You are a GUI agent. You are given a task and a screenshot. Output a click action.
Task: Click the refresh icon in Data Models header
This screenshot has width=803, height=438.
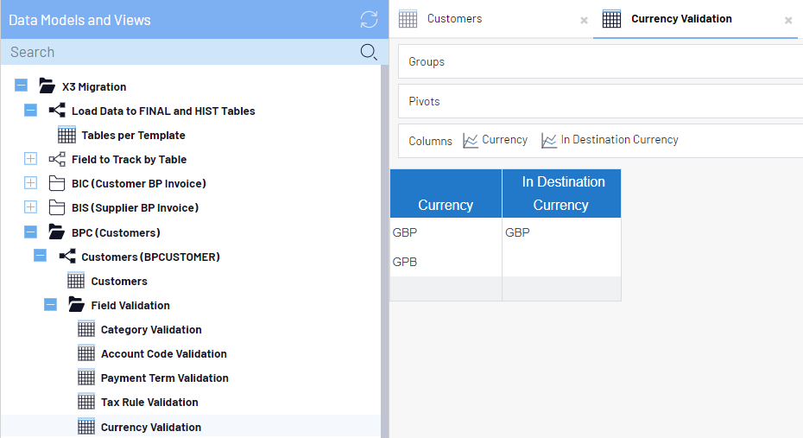369,20
